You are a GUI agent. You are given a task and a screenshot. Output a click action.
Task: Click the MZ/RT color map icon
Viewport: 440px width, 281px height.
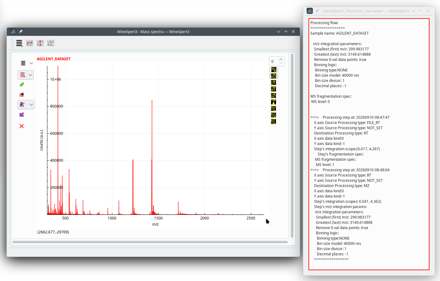pos(274,109)
